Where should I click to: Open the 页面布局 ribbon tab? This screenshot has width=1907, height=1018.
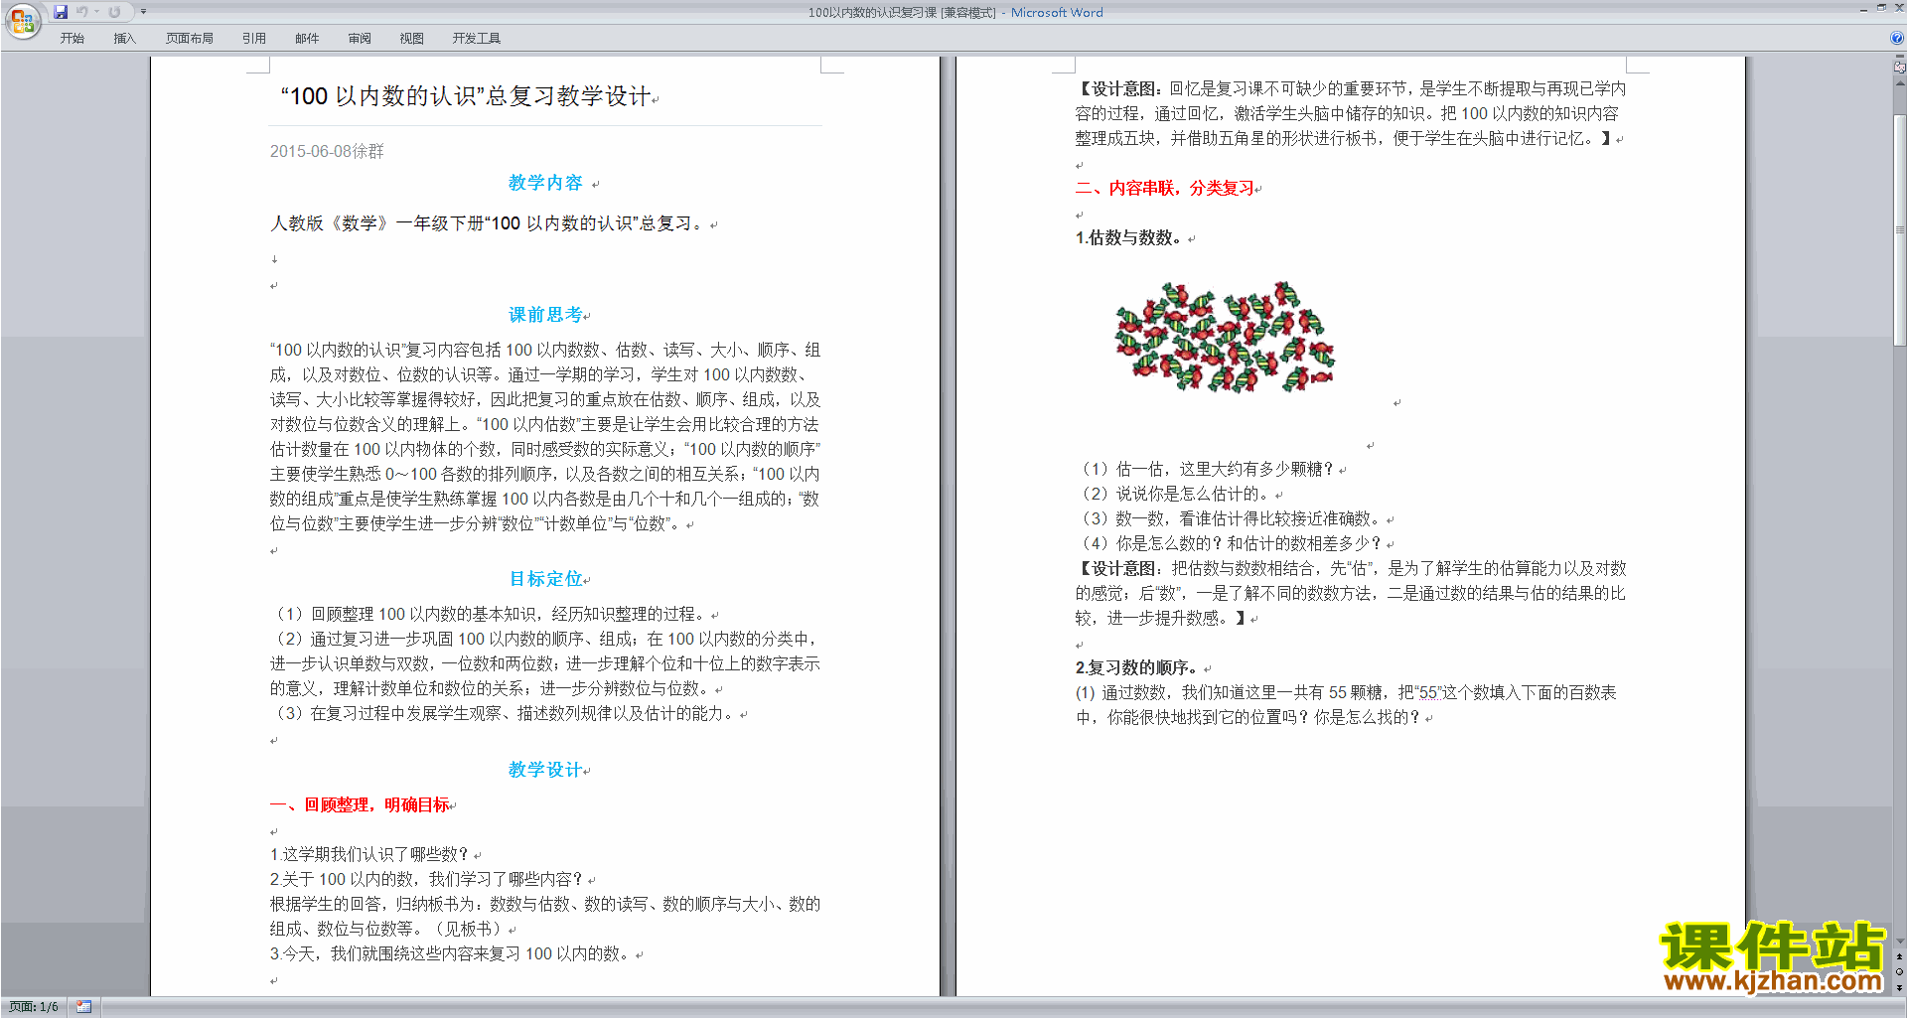[190, 39]
